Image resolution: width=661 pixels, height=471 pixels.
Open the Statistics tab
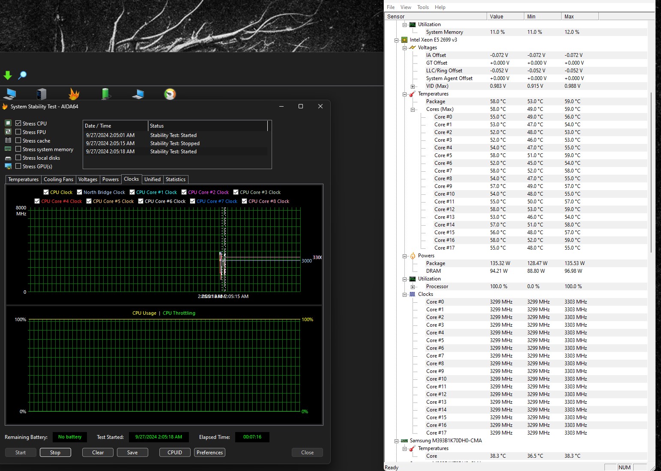point(176,179)
